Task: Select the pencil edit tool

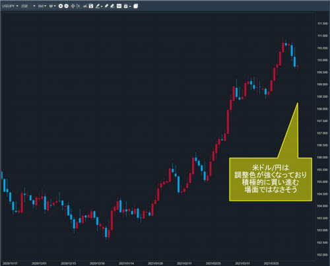Action: click(x=106, y=6)
